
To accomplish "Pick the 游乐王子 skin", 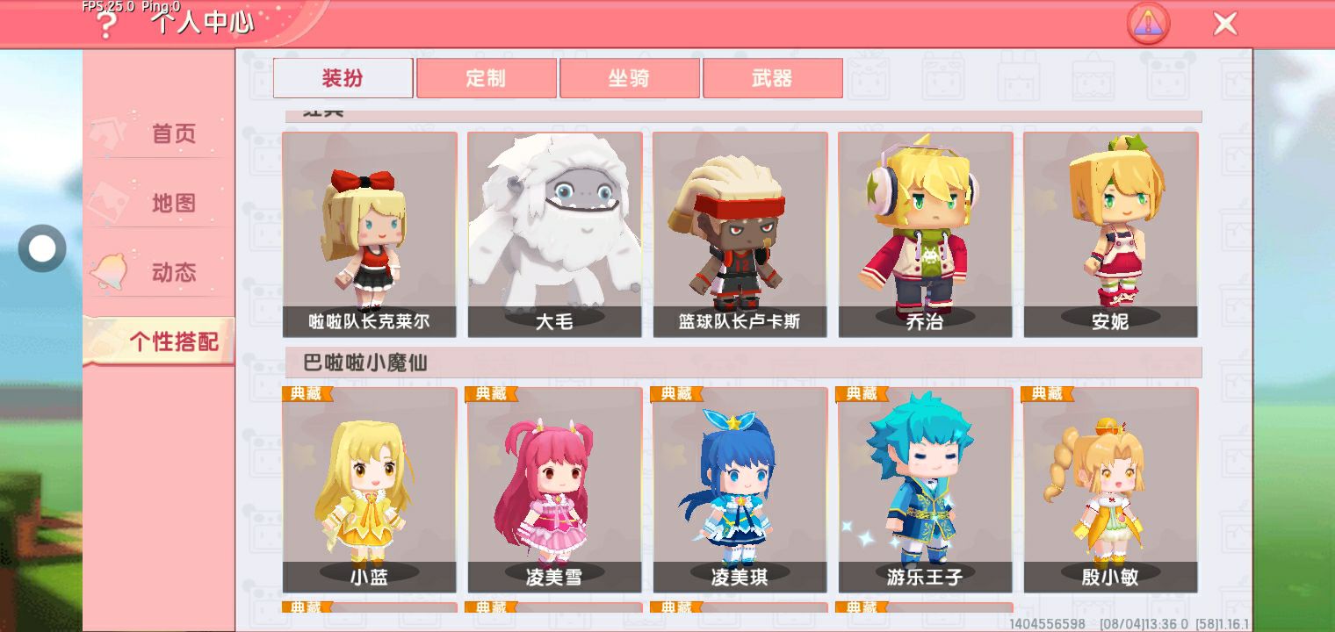I will click(926, 490).
